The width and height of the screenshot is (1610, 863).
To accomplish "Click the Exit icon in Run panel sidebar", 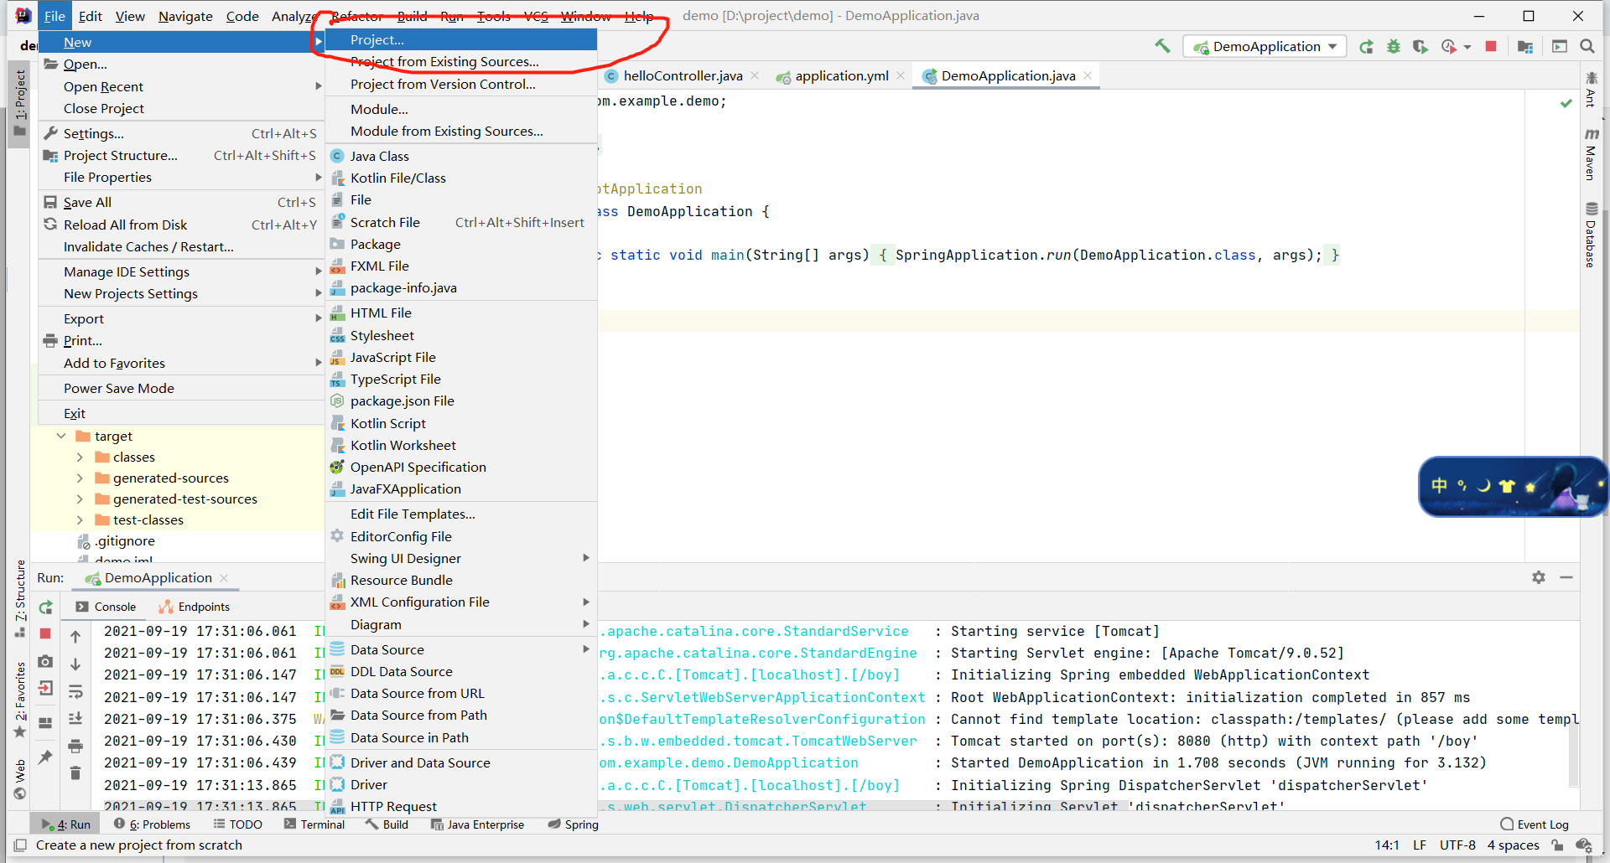I will pos(45,689).
